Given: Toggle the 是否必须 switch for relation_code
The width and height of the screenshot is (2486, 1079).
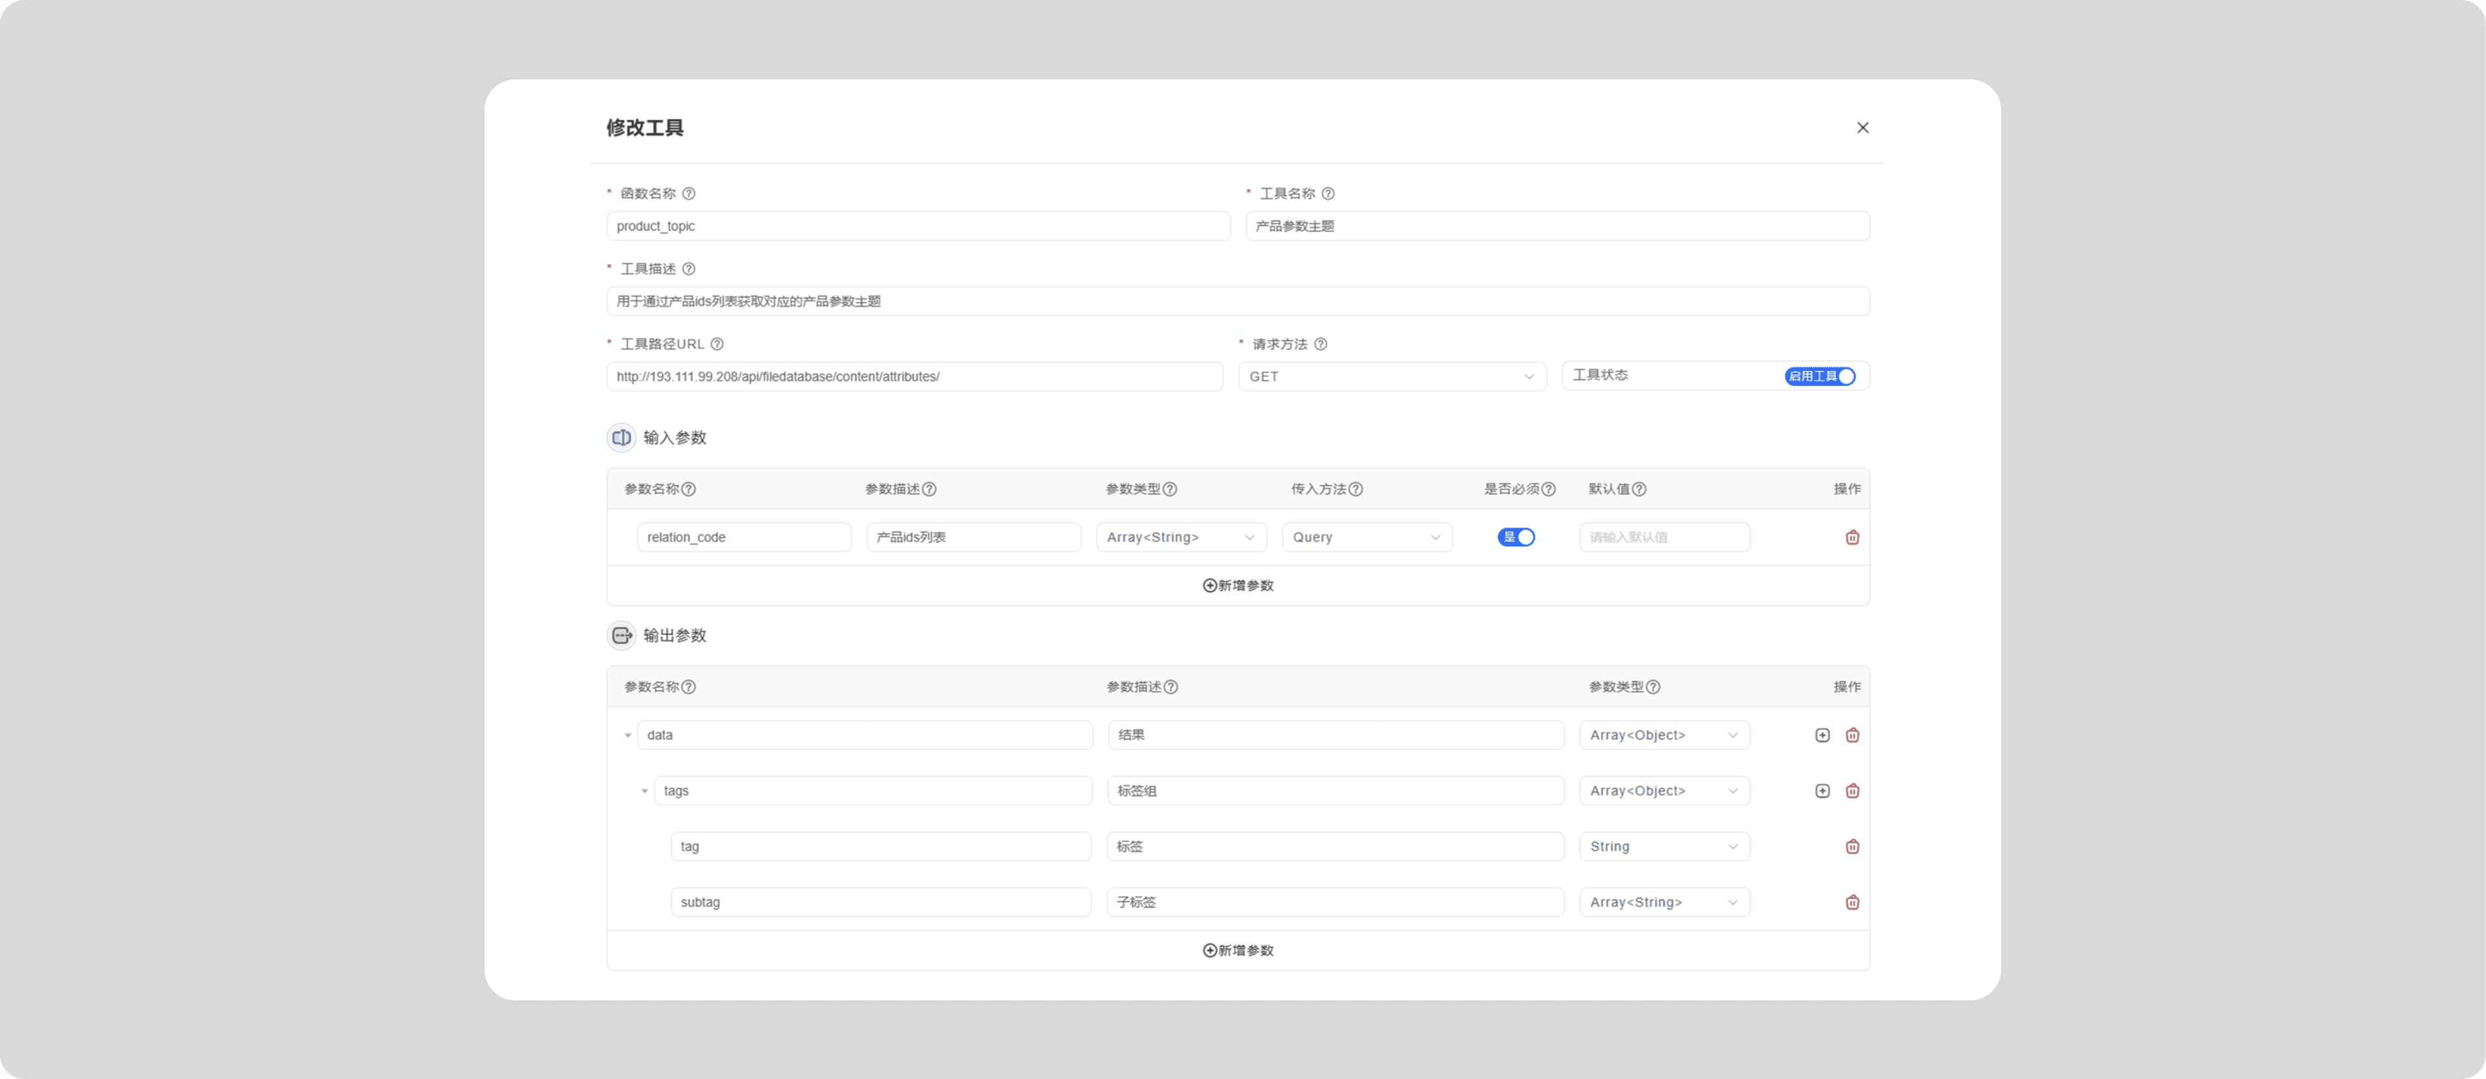Looking at the screenshot, I should coord(1515,538).
